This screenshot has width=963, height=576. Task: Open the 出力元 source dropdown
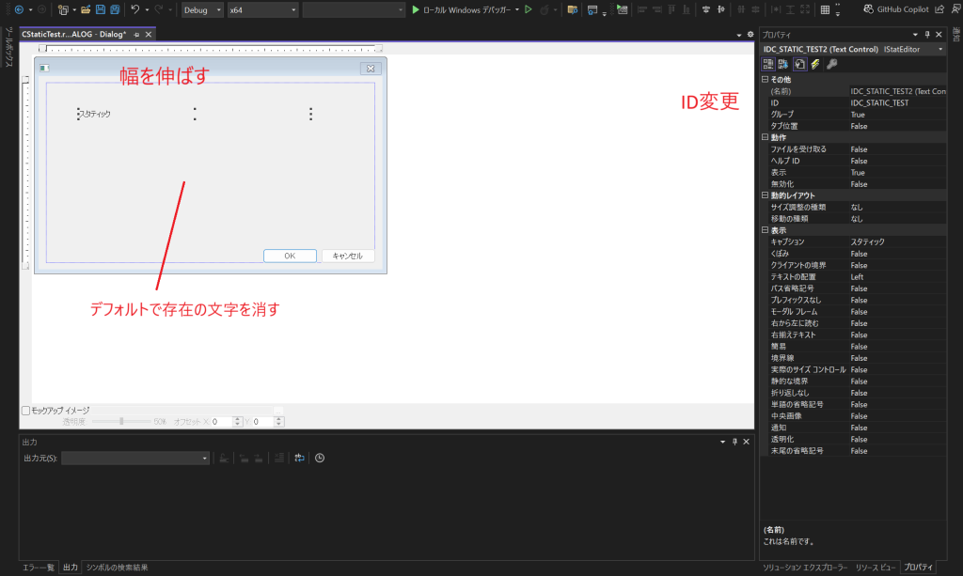click(x=134, y=458)
